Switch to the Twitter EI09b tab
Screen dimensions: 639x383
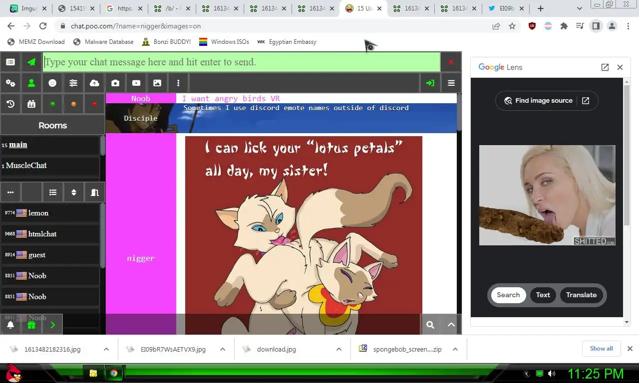[506, 8]
